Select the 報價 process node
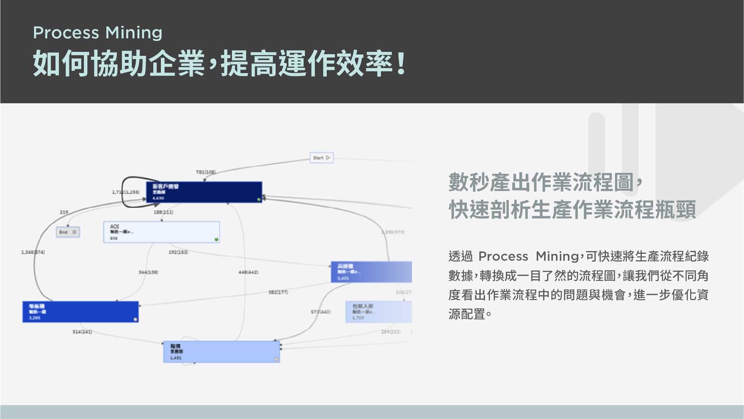This screenshot has width=744, height=419. point(221,352)
